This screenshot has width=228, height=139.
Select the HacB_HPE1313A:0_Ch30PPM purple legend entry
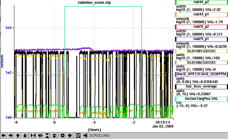pos(201,74)
